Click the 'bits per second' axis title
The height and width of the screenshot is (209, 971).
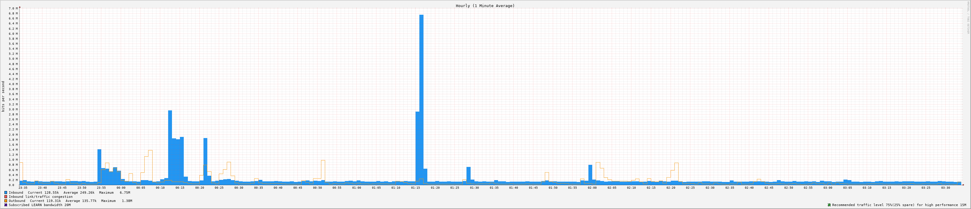click(4, 96)
